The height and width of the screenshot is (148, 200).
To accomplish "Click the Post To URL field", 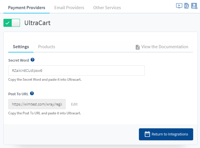I will (37, 104).
